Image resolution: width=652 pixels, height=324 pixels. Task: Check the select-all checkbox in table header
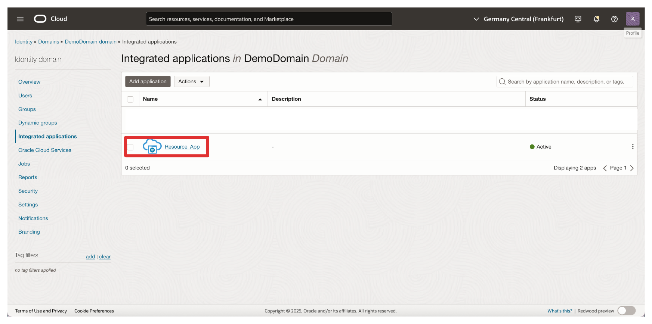tap(130, 99)
